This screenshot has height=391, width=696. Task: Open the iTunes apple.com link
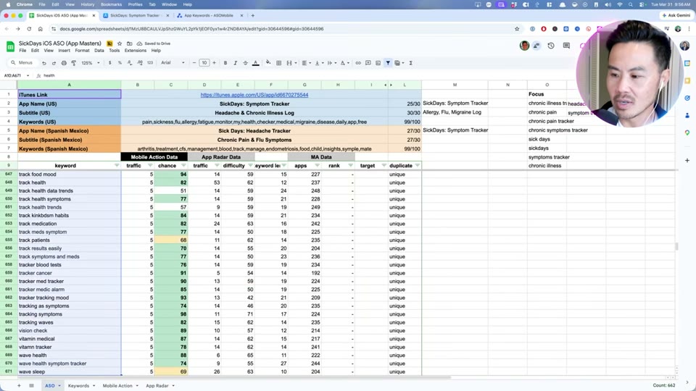pyautogui.click(x=254, y=95)
